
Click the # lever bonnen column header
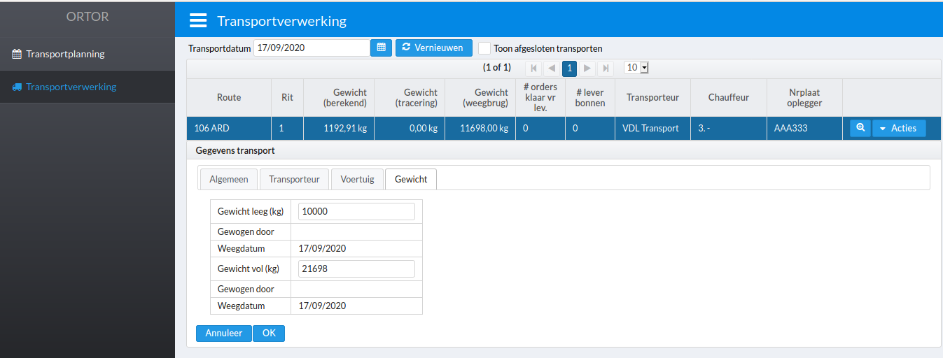[590, 97]
